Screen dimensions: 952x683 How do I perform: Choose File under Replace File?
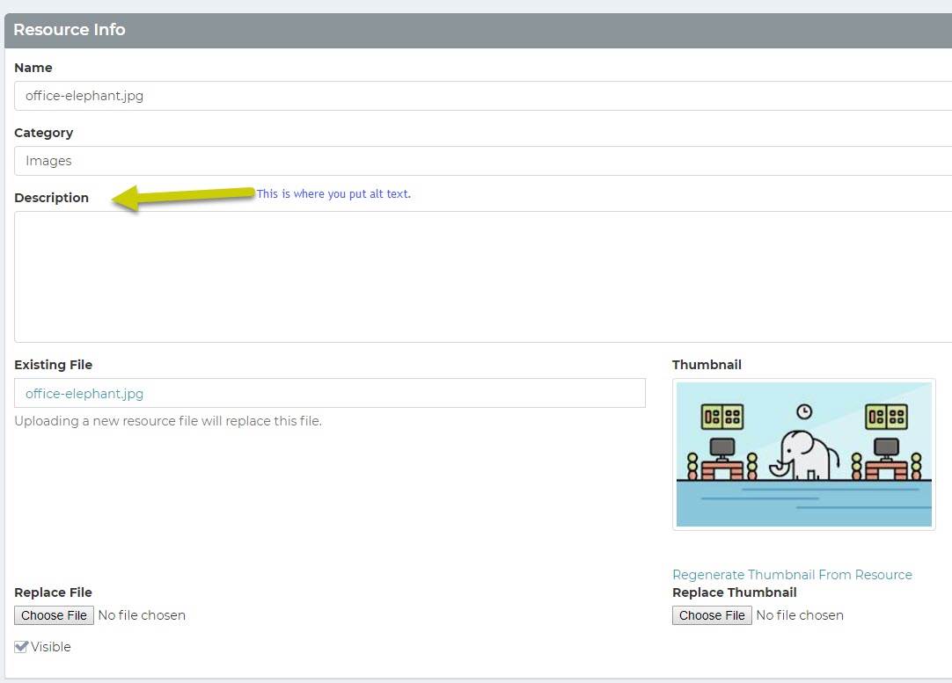click(54, 615)
